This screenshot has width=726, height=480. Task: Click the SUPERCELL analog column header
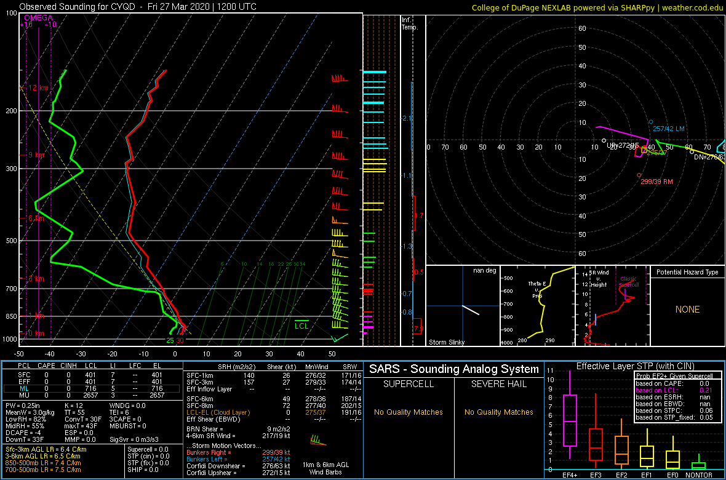point(409,385)
